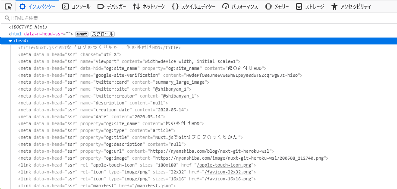397x189 pixels.
Task: Click the scroll badge on html element
Action: click(102, 34)
